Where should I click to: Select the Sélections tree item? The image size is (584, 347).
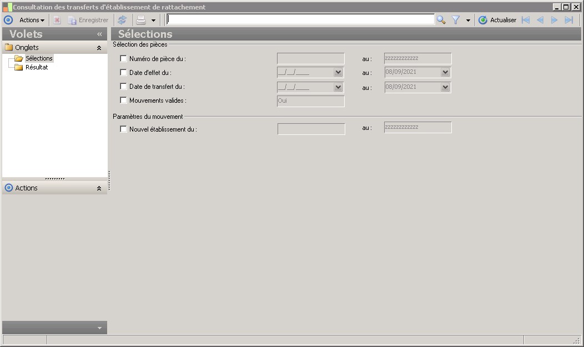coord(39,58)
